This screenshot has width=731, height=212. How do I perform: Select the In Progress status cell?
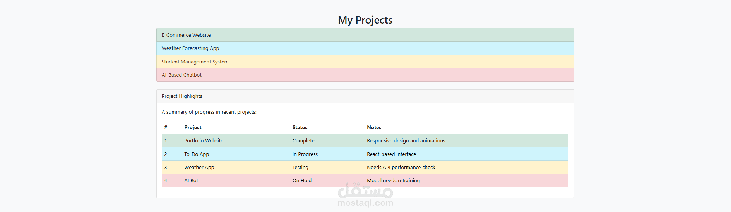(305, 154)
